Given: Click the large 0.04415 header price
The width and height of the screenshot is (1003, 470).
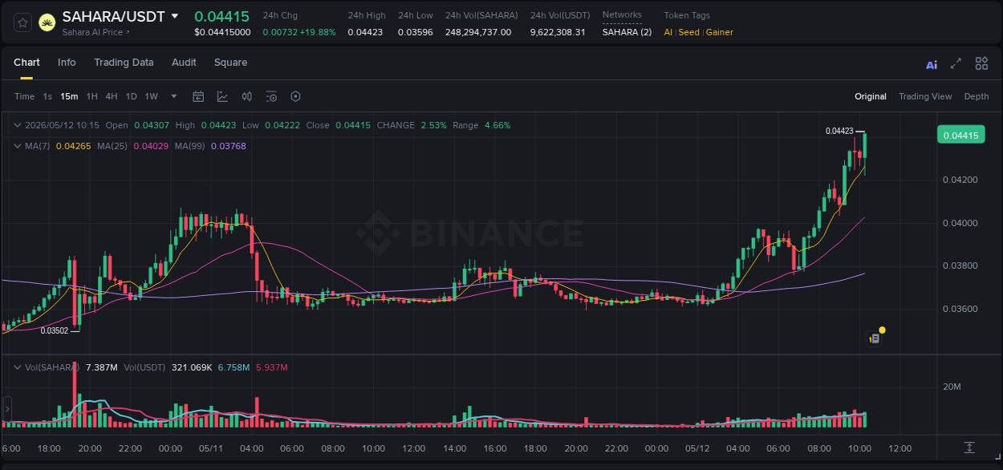Looking at the screenshot, I should [x=221, y=16].
